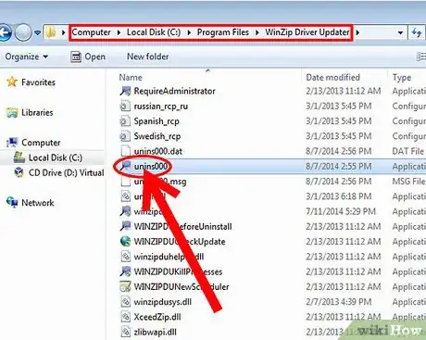Click the XceedZip.dll file icon
This screenshot has width=426, height=340.
click(125, 317)
